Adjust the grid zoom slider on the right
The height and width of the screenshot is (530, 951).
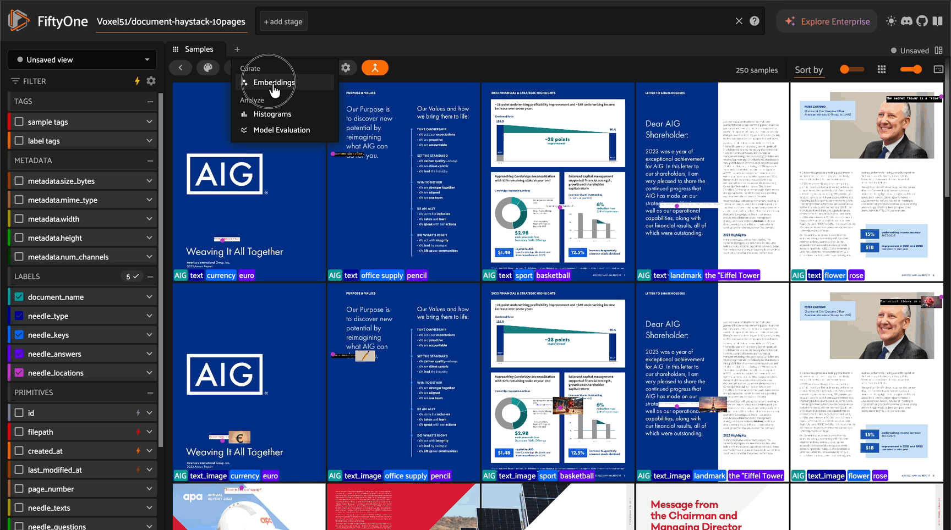(x=911, y=69)
